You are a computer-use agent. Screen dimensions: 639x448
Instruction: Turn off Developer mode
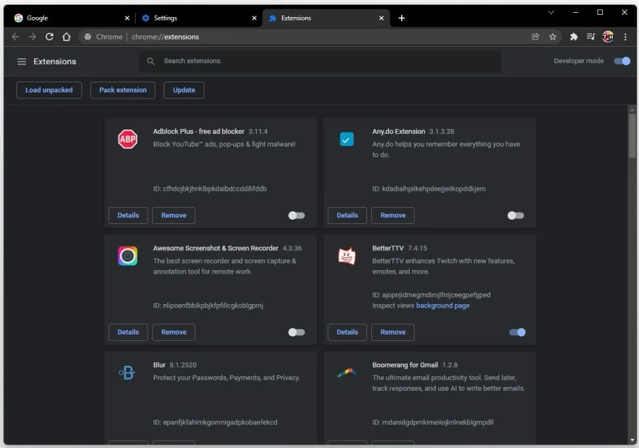click(622, 61)
